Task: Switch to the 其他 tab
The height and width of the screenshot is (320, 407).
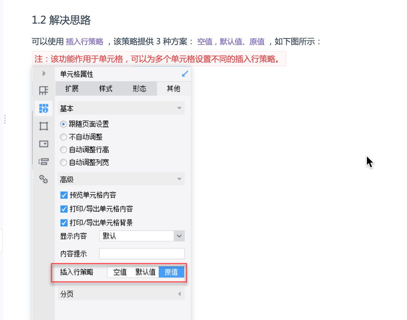Action: tap(173, 89)
